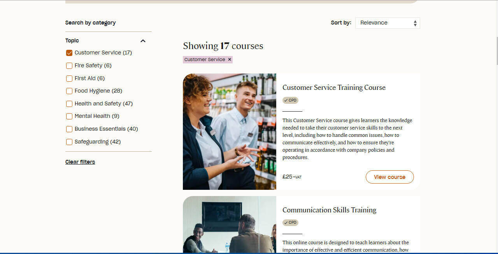Image resolution: width=498 pixels, height=254 pixels.
Task: Open the Communication Skills Training title
Action: (x=329, y=210)
